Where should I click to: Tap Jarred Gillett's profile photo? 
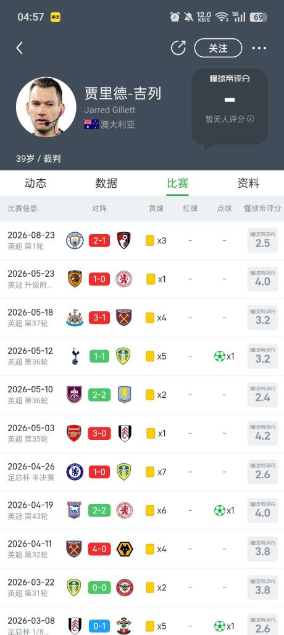(46, 107)
